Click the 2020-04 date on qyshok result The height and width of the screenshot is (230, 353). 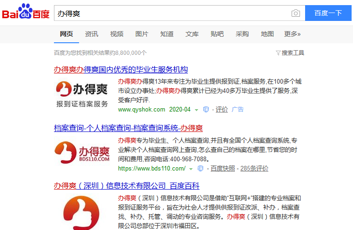pyautogui.click(x=180, y=110)
